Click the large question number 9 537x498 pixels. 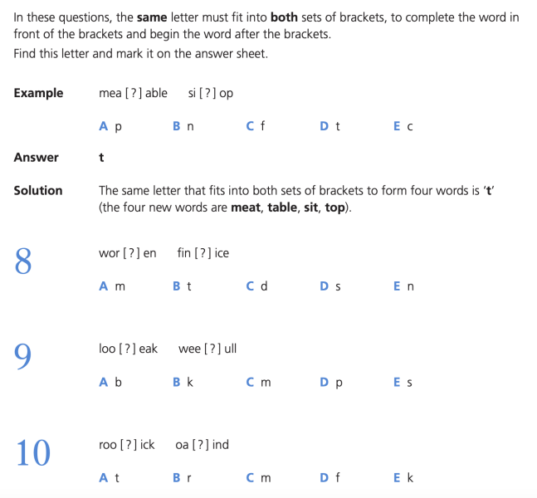click(x=22, y=356)
